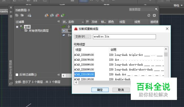Screen dimensions: 184x107
Task: Click the New Layer icon
Action: (47, 15)
